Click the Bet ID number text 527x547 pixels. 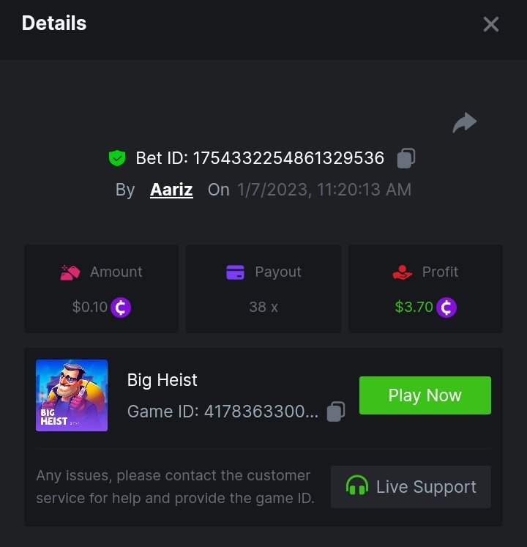click(288, 158)
